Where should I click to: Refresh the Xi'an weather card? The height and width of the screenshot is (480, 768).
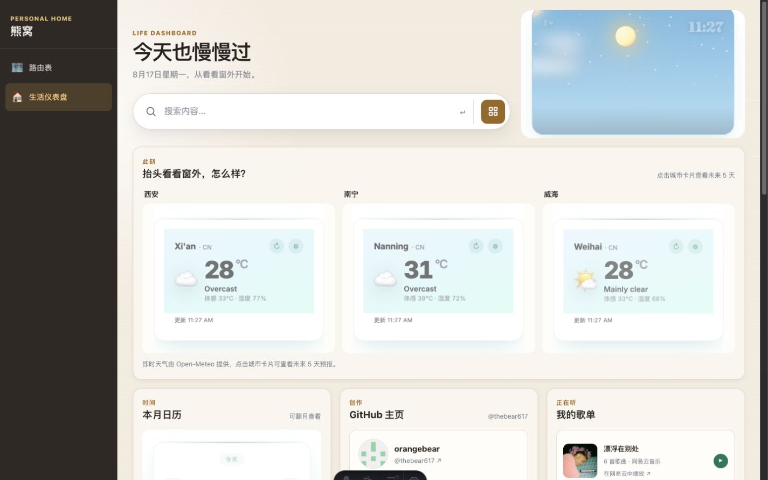tap(276, 246)
